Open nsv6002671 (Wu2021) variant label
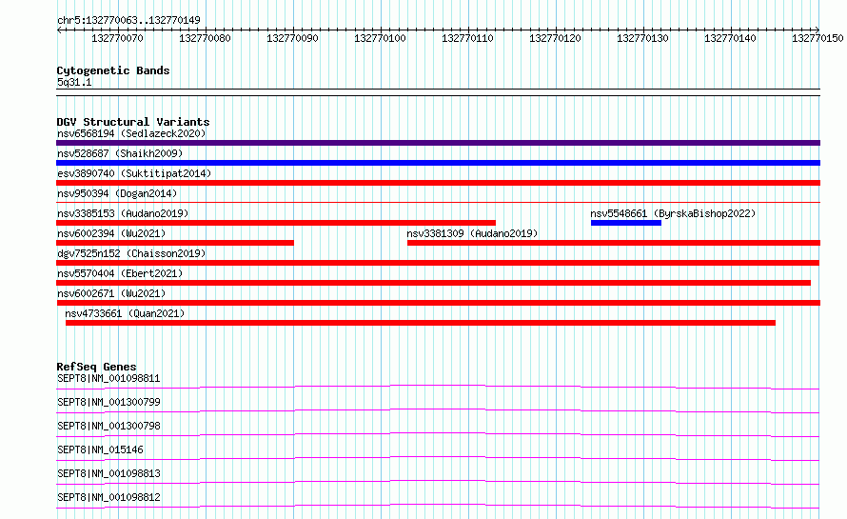The height and width of the screenshot is (519, 847). pos(111,293)
